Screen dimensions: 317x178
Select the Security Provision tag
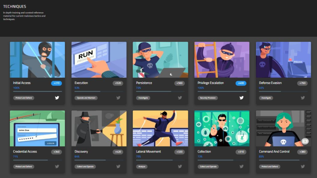pyautogui.click(x=208, y=98)
